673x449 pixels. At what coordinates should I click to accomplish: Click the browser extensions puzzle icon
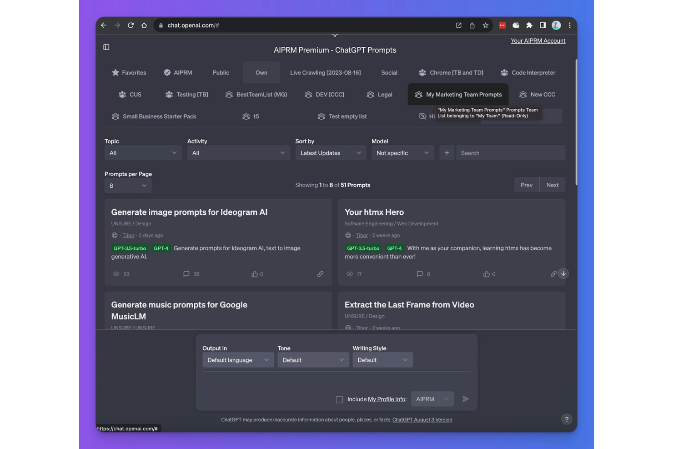click(x=529, y=25)
